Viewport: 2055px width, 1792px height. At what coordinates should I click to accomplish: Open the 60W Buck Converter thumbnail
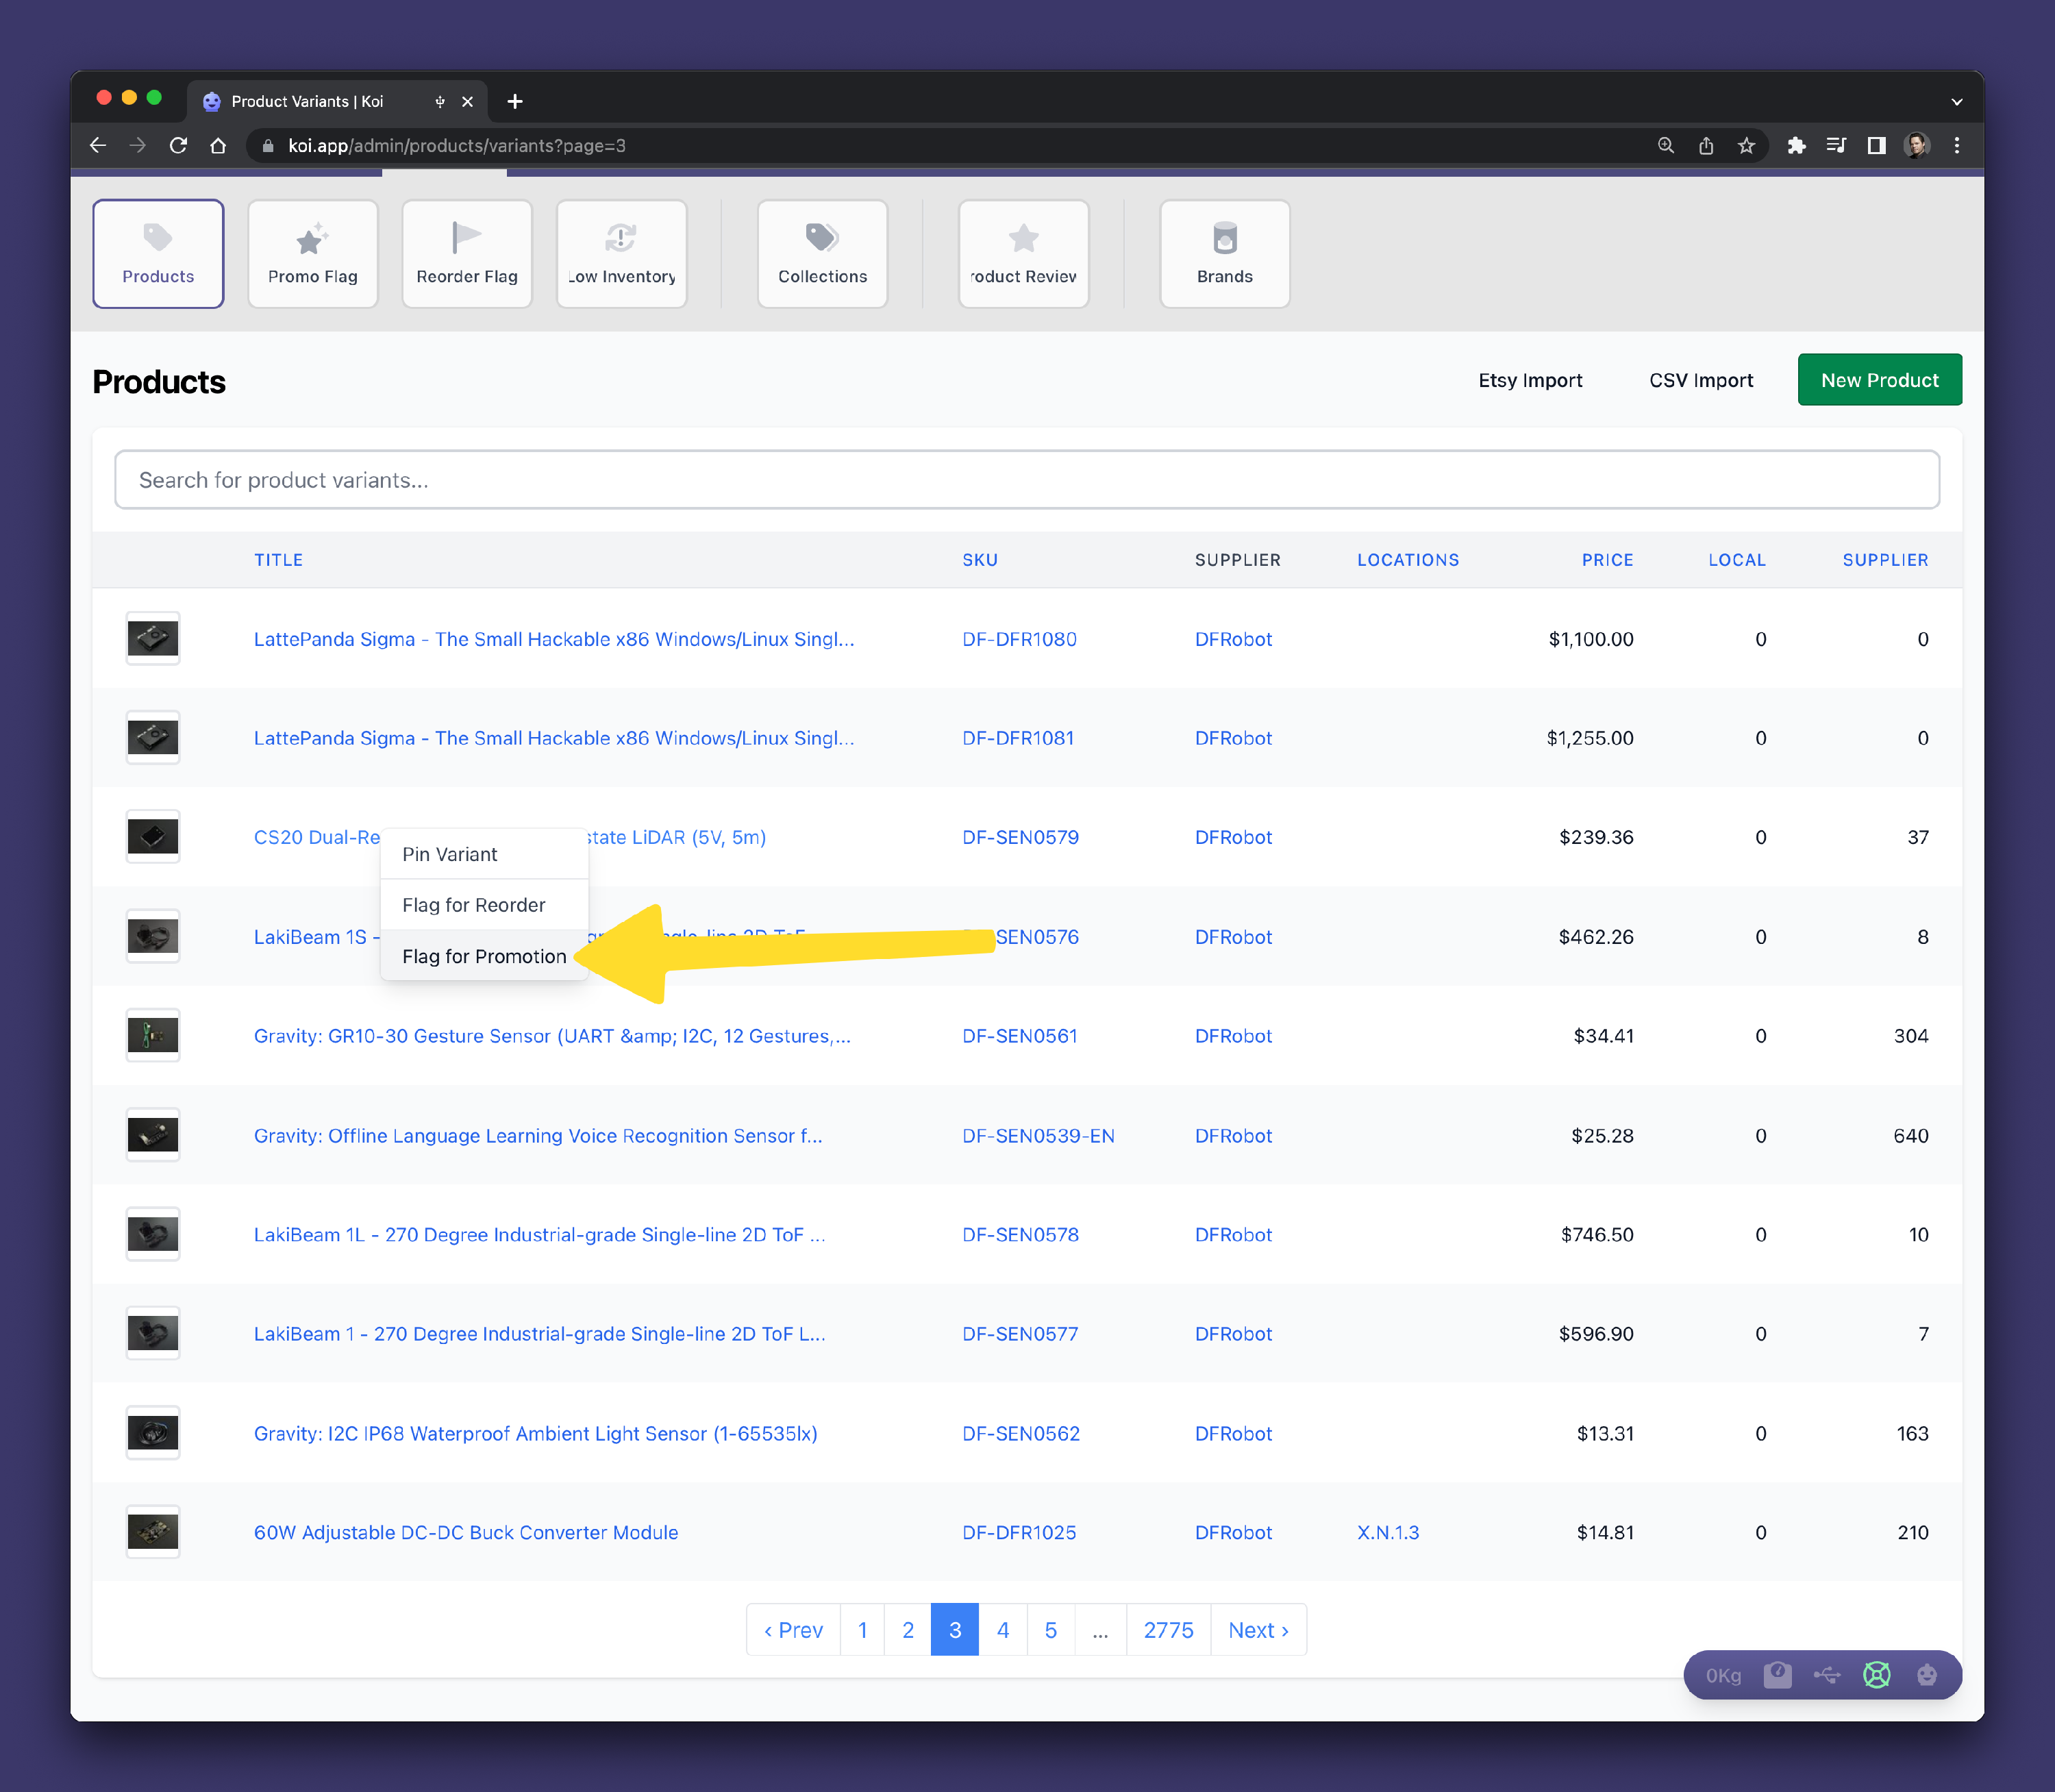point(153,1532)
